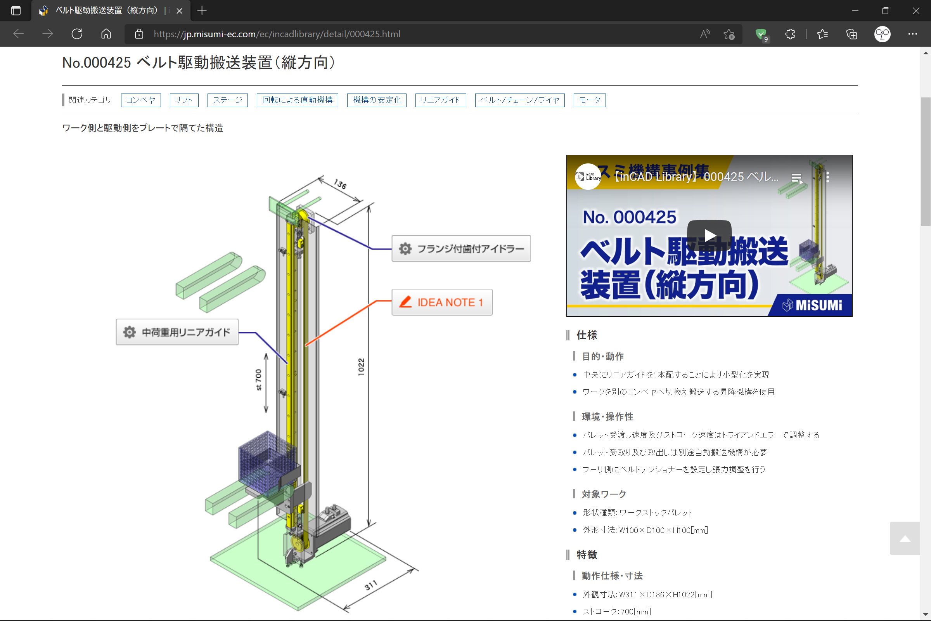The height and width of the screenshot is (621, 931).
Task: Add this page to favorites
Action: 729,34
